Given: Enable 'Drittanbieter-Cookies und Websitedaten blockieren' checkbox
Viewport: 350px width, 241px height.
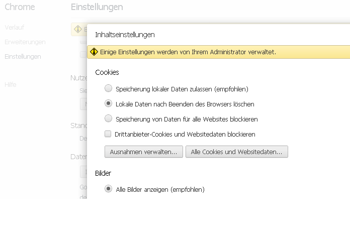Looking at the screenshot, I should tap(108, 134).
